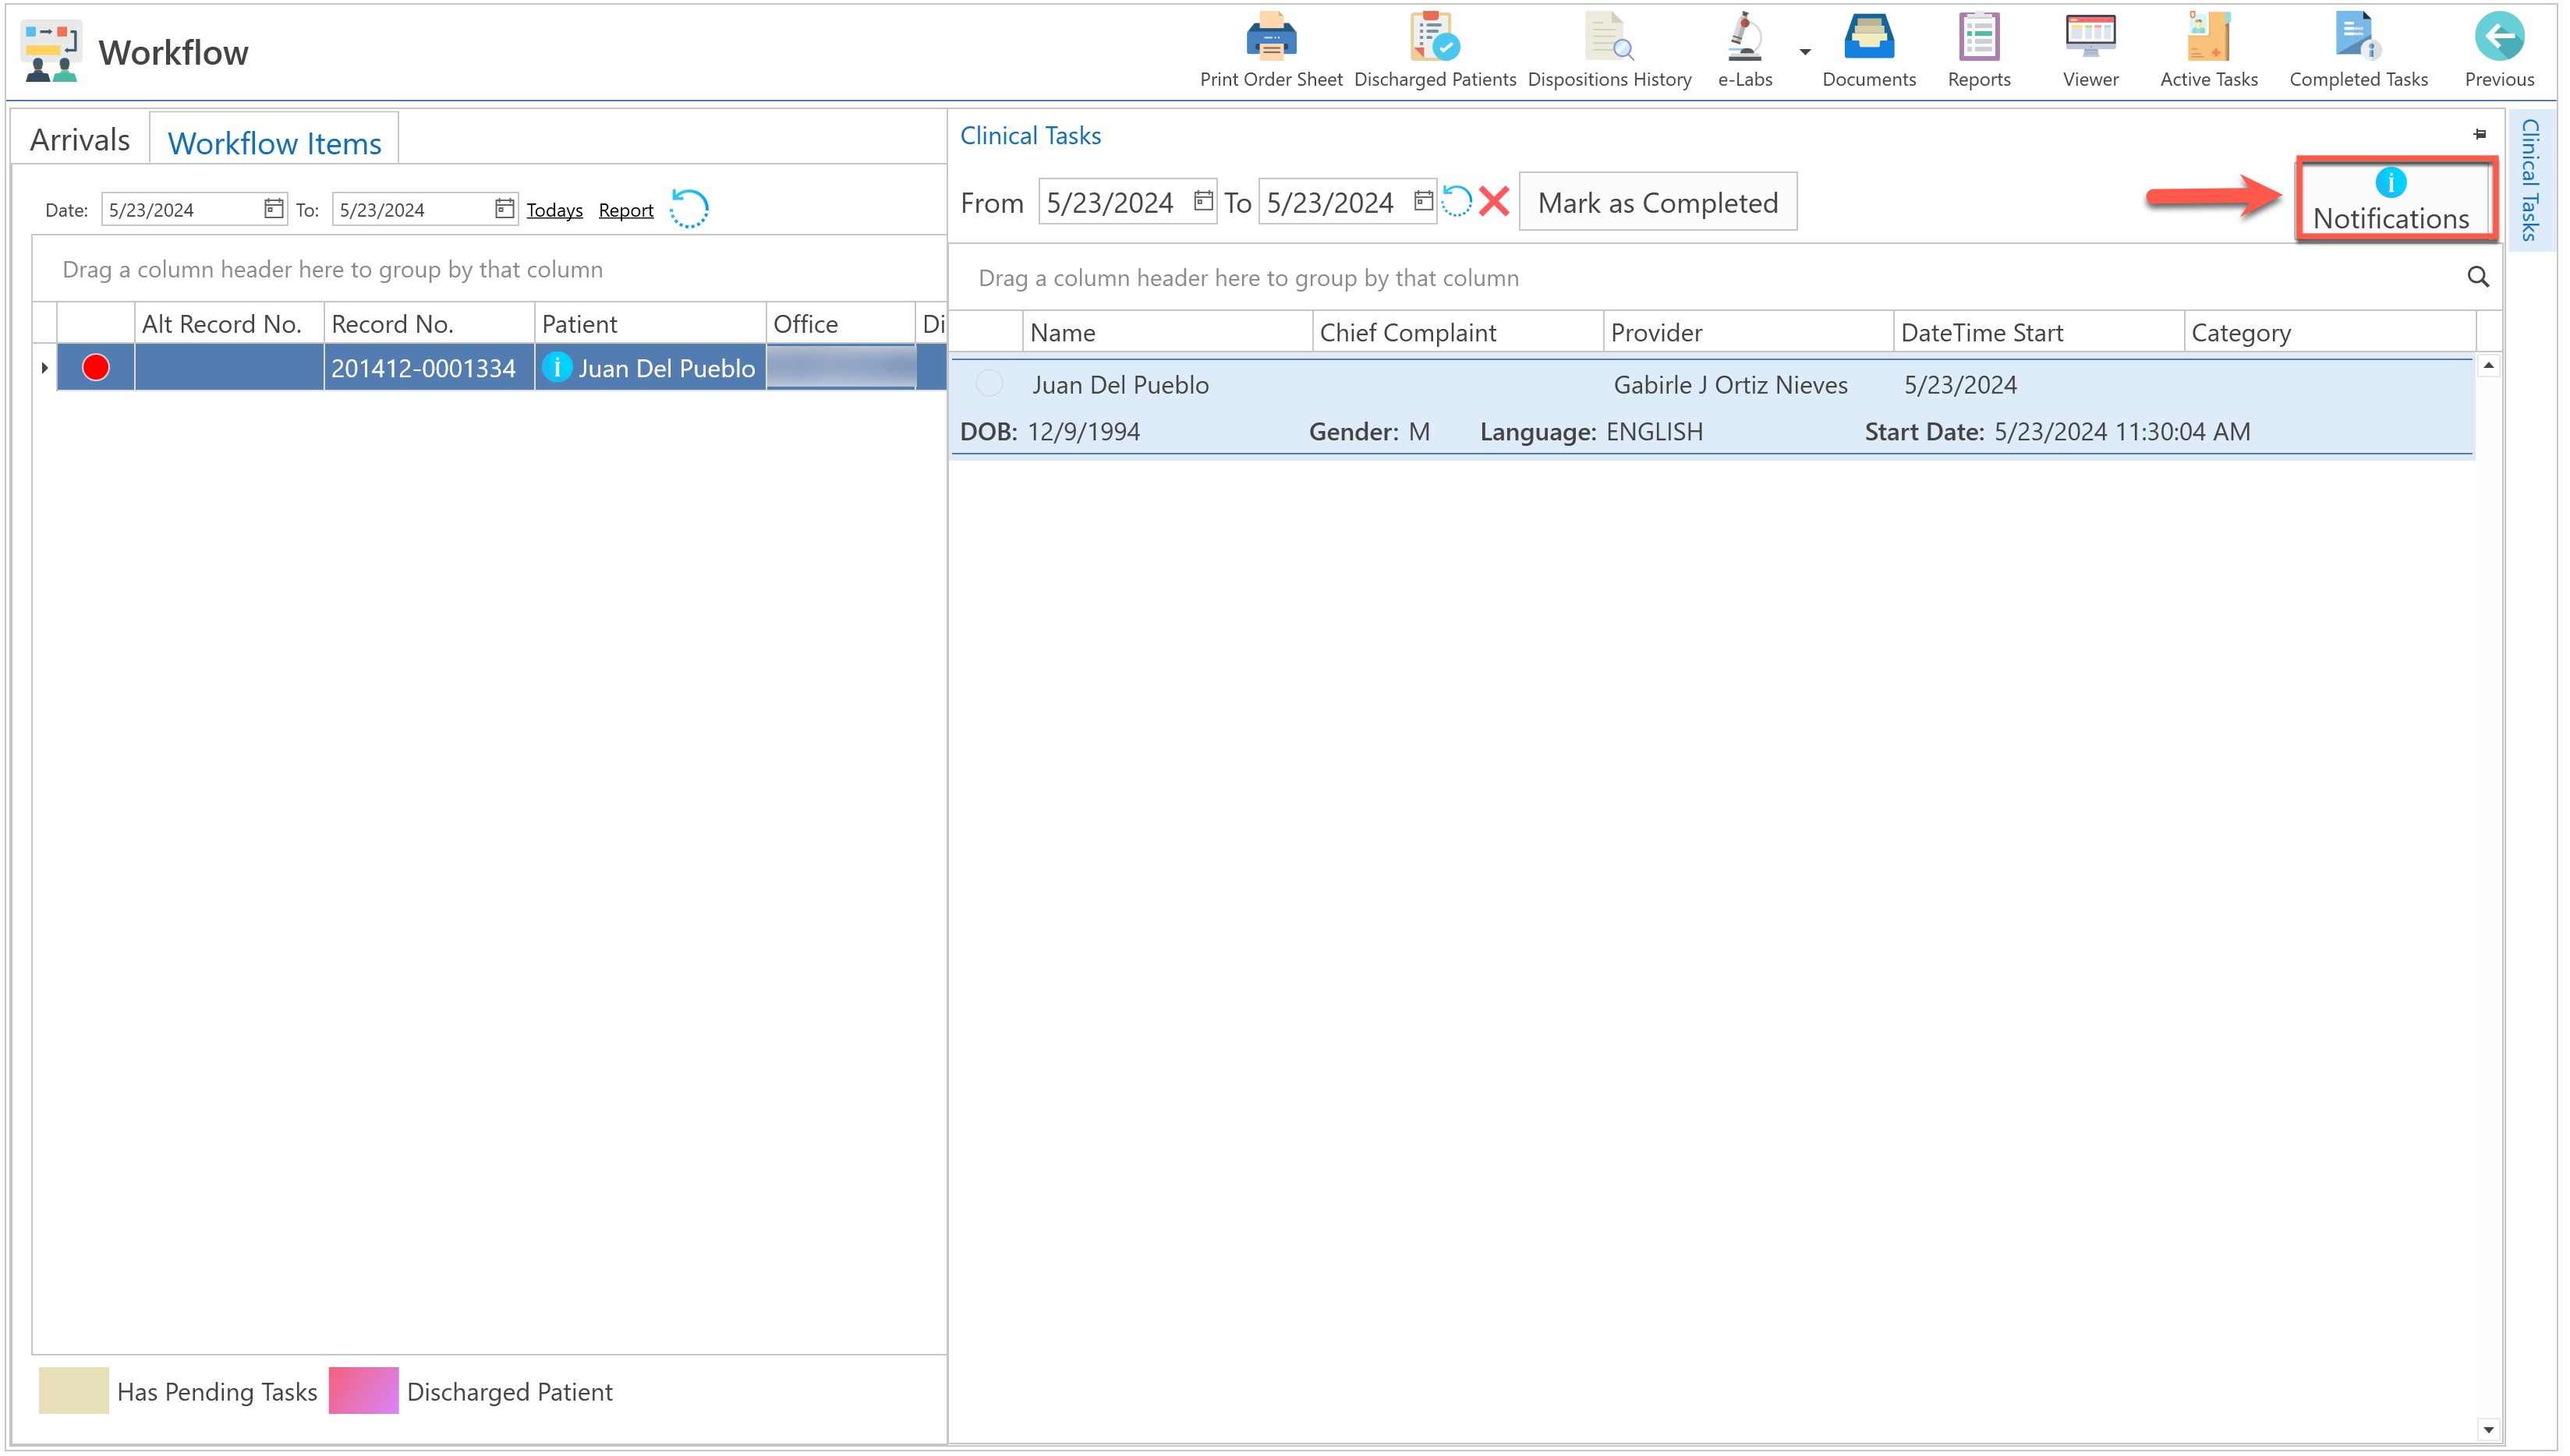2570x1456 pixels.
Task: Open the Active Tasks icon
Action: (x=2208, y=38)
